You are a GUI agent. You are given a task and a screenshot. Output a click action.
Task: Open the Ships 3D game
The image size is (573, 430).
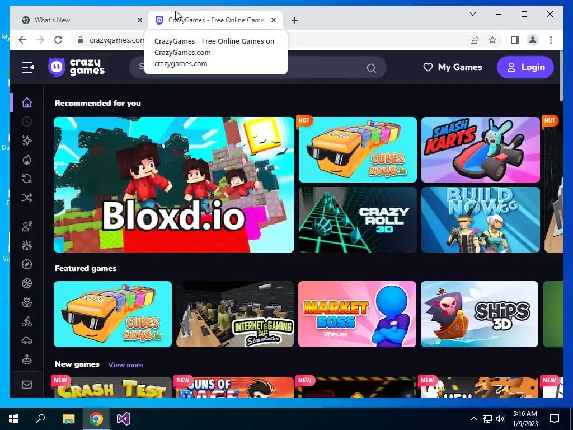pyautogui.click(x=480, y=314)
